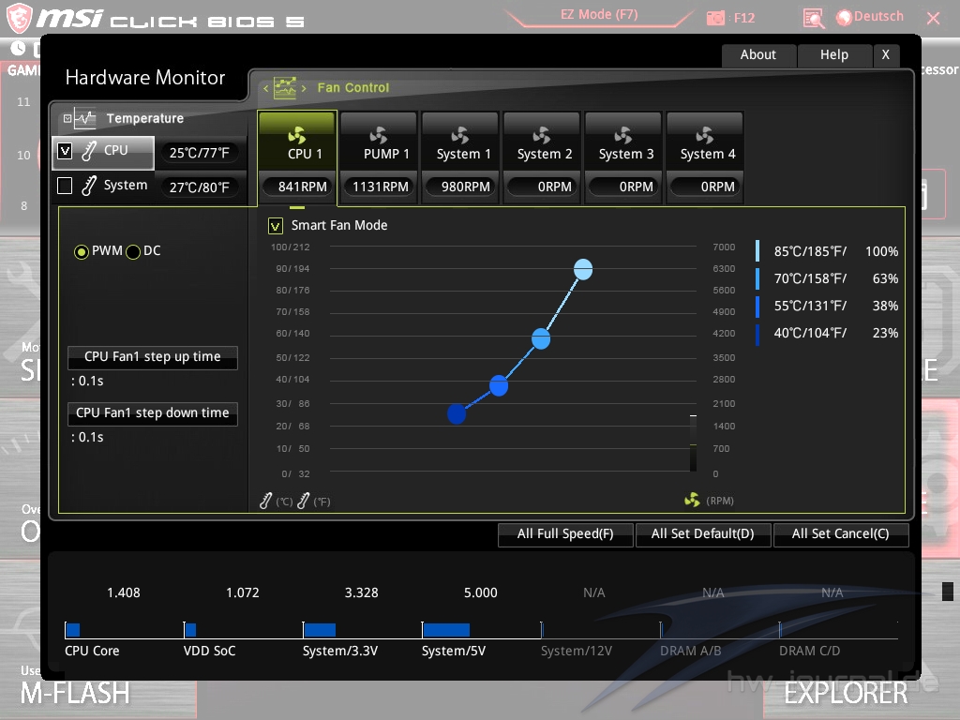Open CPU Fan1 step up time setting

point(152,357)
